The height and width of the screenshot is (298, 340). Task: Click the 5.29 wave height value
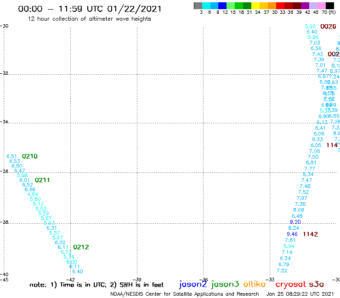click(x=44, y=214)
